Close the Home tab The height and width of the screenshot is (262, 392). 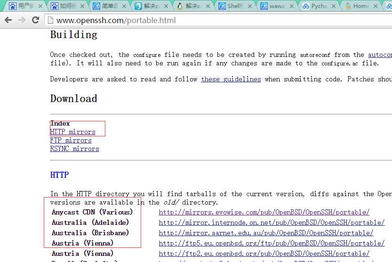click(x=376, y=6)
